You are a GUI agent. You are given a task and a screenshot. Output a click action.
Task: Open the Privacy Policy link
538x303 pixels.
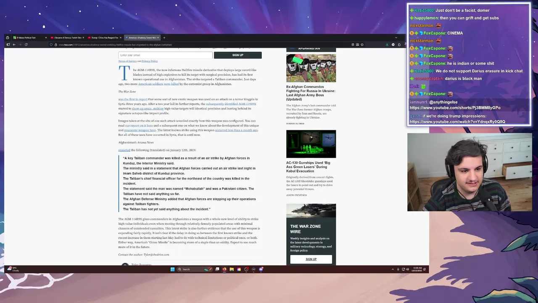coord(150,61)
